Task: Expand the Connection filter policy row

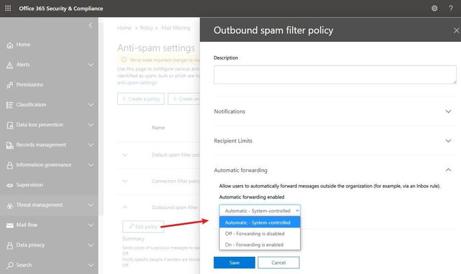Action: pos(125,181)
